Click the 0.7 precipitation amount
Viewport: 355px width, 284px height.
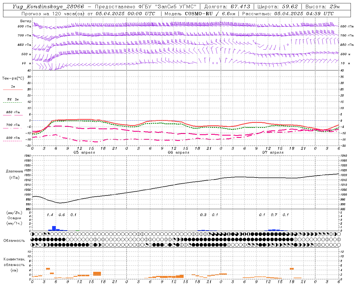pyautogui.click(x=274, y=215)
